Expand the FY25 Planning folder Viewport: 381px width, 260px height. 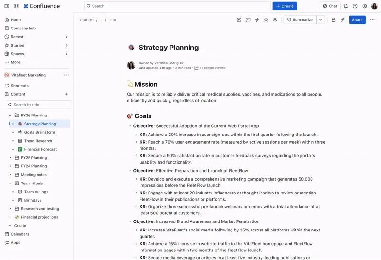tap(10, 158)
